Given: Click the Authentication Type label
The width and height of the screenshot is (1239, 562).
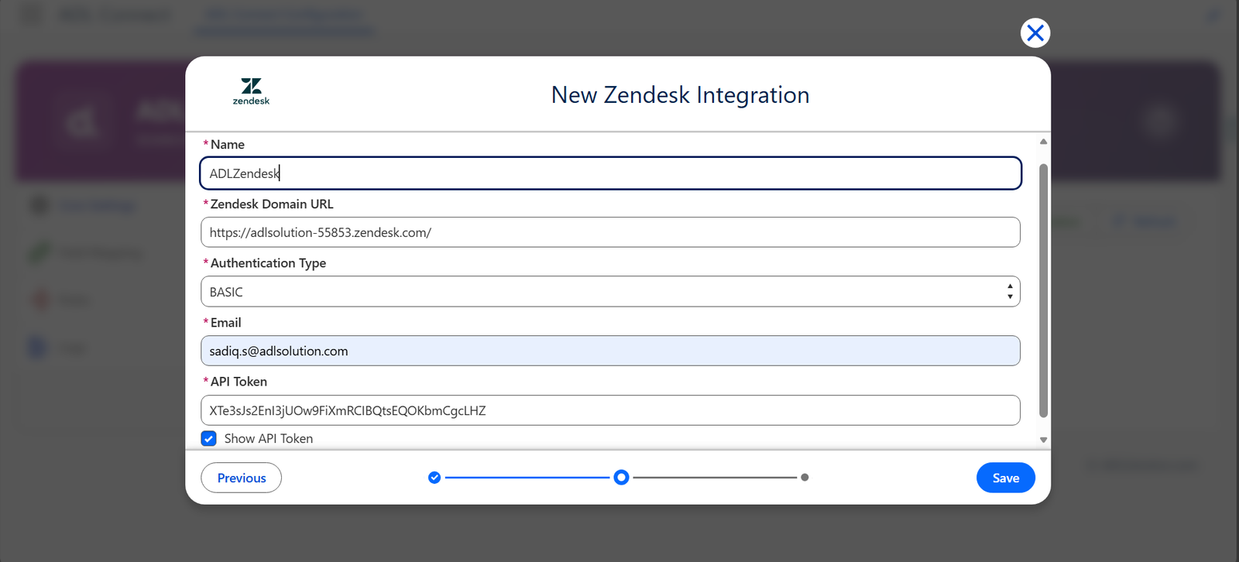Looking at the screenshot, I should click(268, 263).
